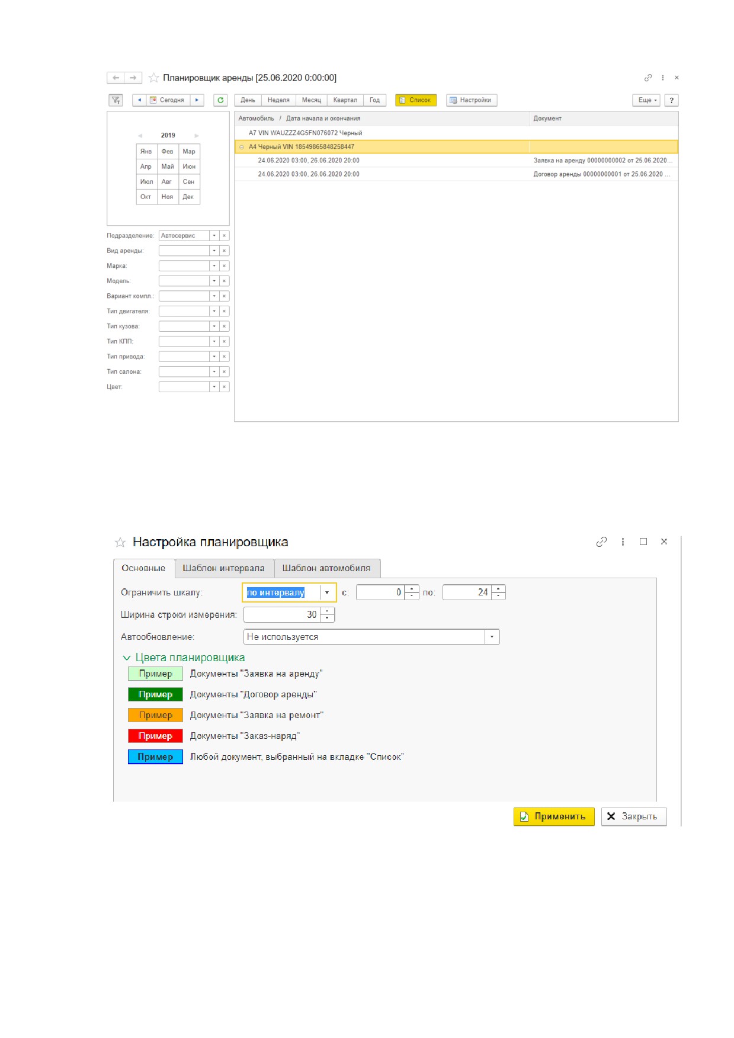Viewport: 734px width, 1038px height.
Task: Open the Подразделение dropdown arrow
Action: [214, 236]
